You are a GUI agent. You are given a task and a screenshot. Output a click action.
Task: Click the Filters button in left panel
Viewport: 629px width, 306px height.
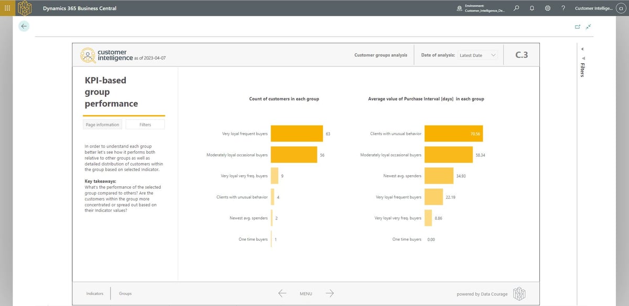click(x=145, y=124)
